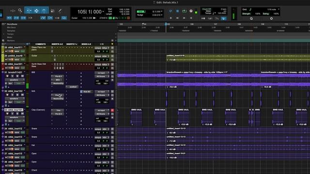The width and height of the screenshot is (310, 174).
Task: Mute track 33 Clap (Cannon)
Action: coord(22,114)
